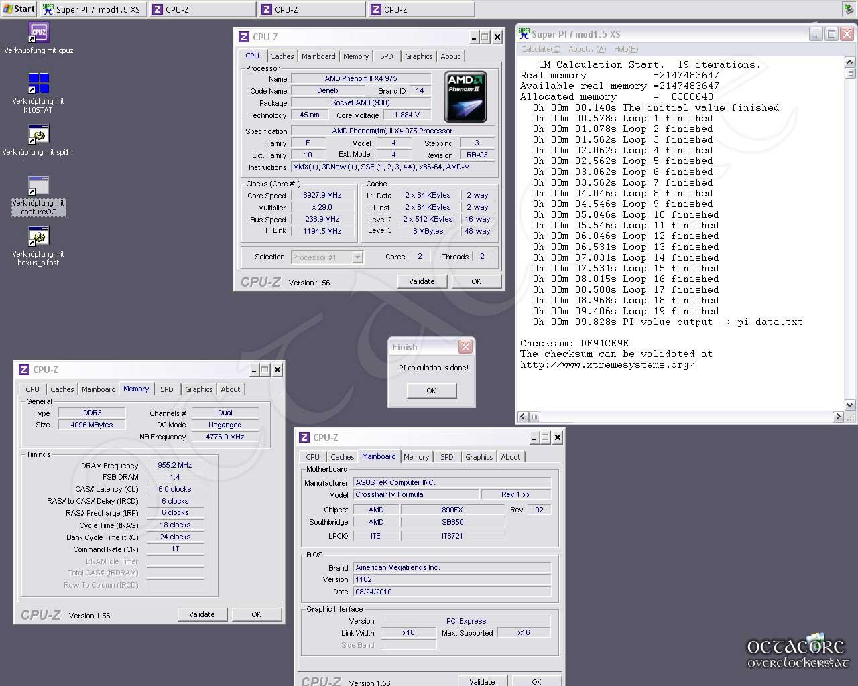This screenshot has height=686, width=858.
Task: Click the Super PI horizontal scrollbar thumb
Action: (x=534, y=417)
